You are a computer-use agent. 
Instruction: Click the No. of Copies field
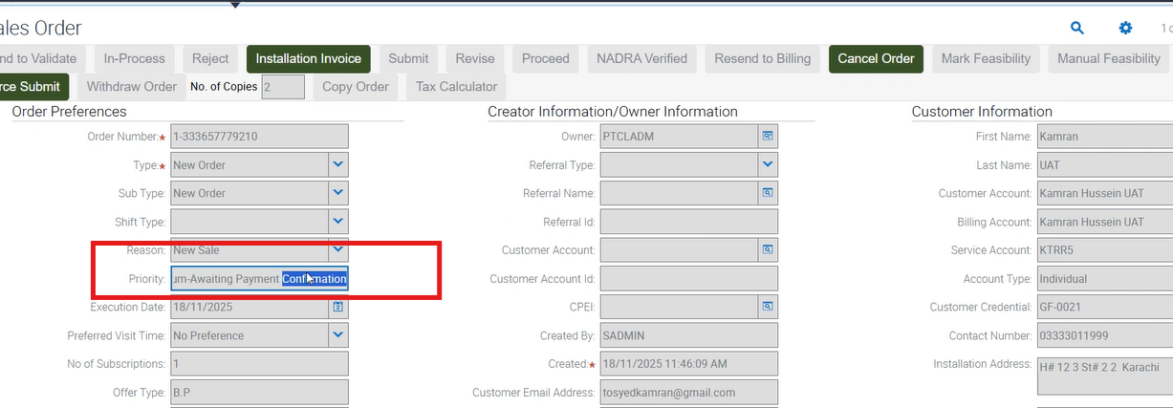tap(282, 87)
